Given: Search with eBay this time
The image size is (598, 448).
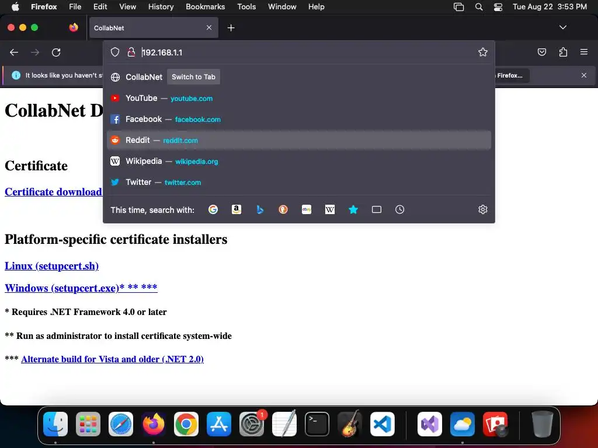Looking at the screenshot, I should click(307, 209).
